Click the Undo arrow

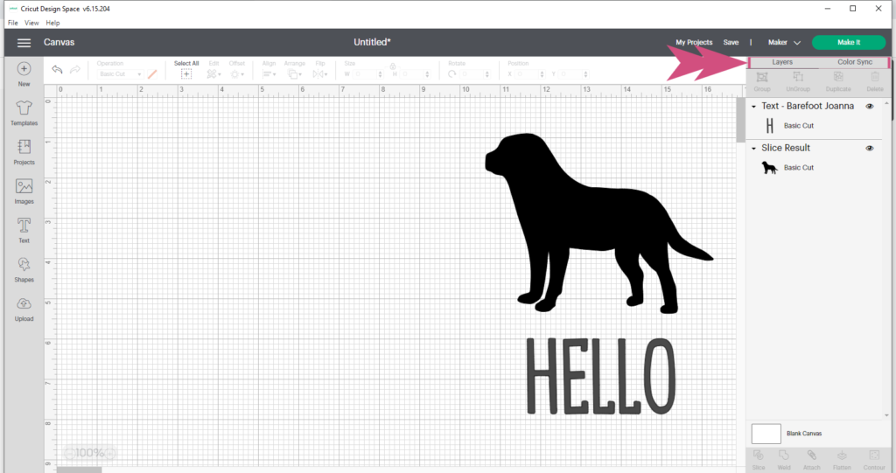57,70
